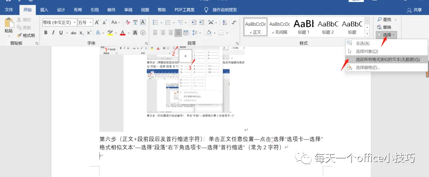Switch to the 设计 (Design) tab
The height and width of the screenshot is (177, 429).
[61, 10]
